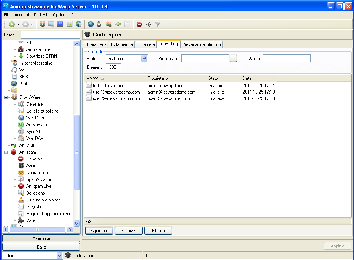Click the Elimina button
This screenshot has width=354, height=260.
[x=158, y=231]
